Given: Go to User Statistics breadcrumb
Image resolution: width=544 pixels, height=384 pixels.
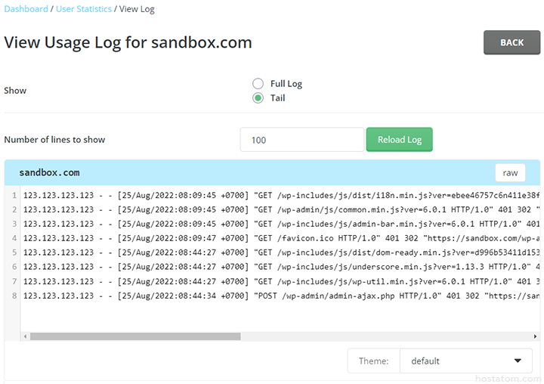Looking at the screenshot, I should point(84,9).
